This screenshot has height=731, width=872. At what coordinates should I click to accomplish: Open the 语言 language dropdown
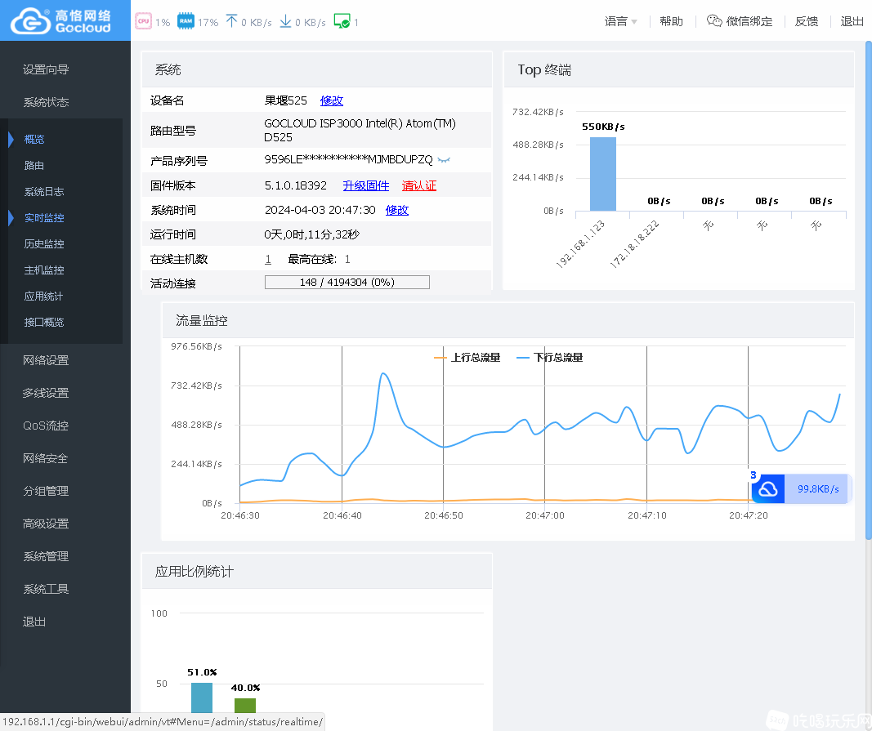pos(620,21)
